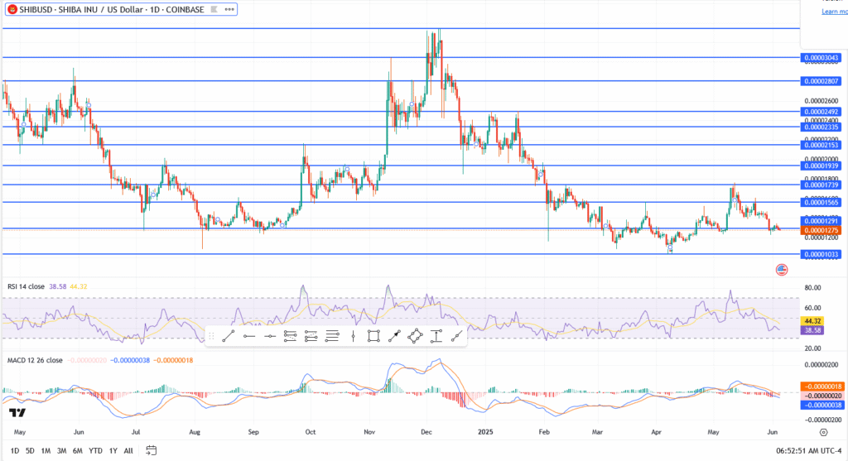Show All time range data
The height and width of the screenshot is (461, 848).
click(128, 450)
